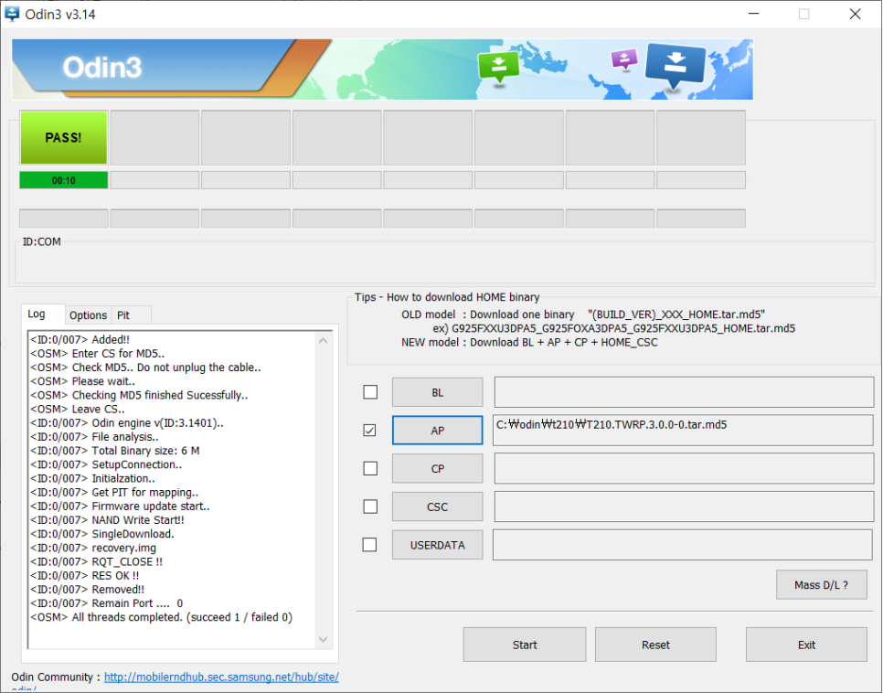Enable the BL checkbox
The width and height of the screenshot is (883, 693).
370,391
